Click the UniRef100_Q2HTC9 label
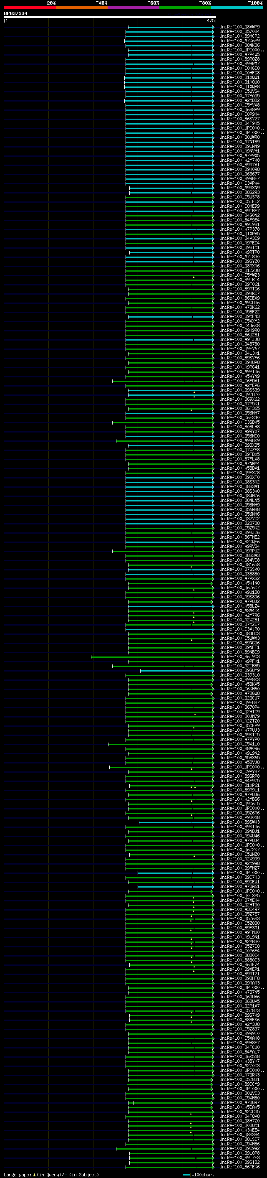 pos(239,712)
